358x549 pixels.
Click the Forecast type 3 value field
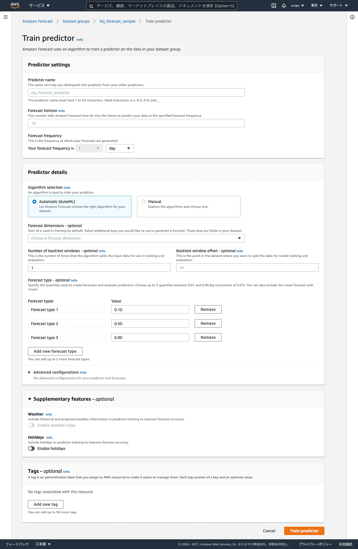pyautogui.click(x=150, y=337)
